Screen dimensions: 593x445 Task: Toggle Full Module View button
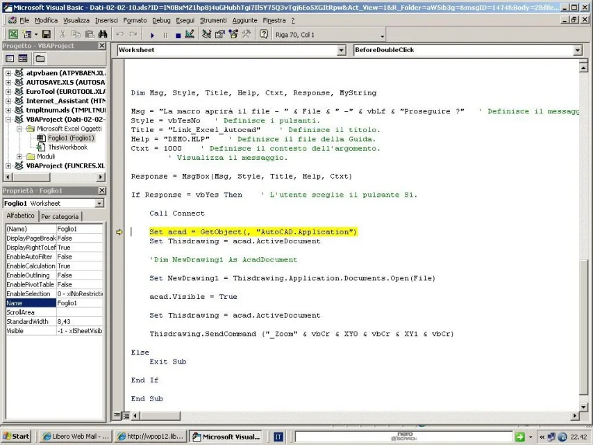(126, 416)
